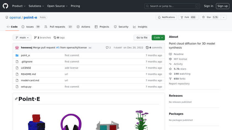View the 5.7k stars link

[178, 69]
